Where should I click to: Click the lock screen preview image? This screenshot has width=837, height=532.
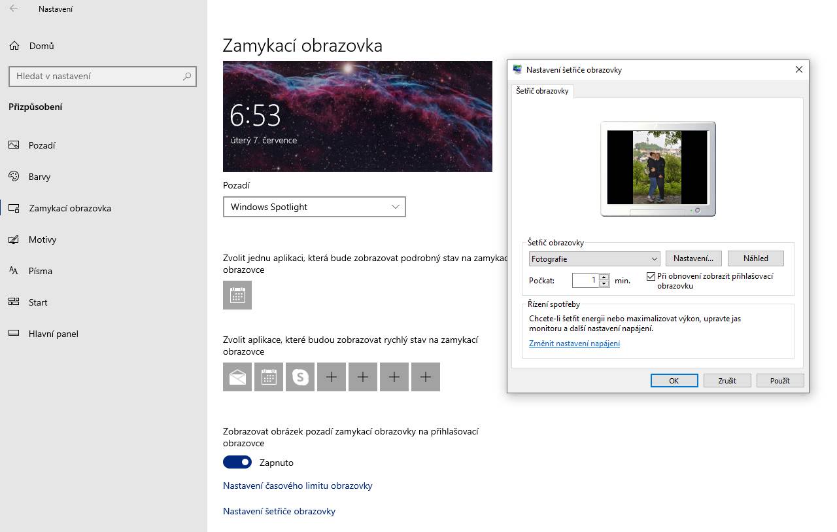coord(358,116)
